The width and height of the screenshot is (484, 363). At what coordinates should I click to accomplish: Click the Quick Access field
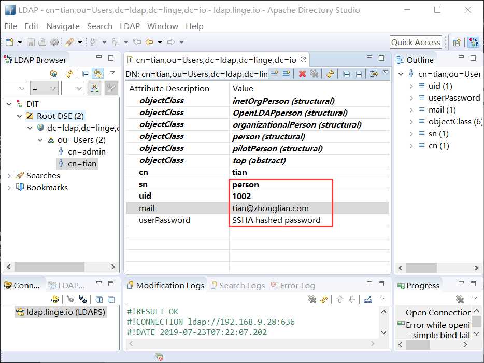416,42
